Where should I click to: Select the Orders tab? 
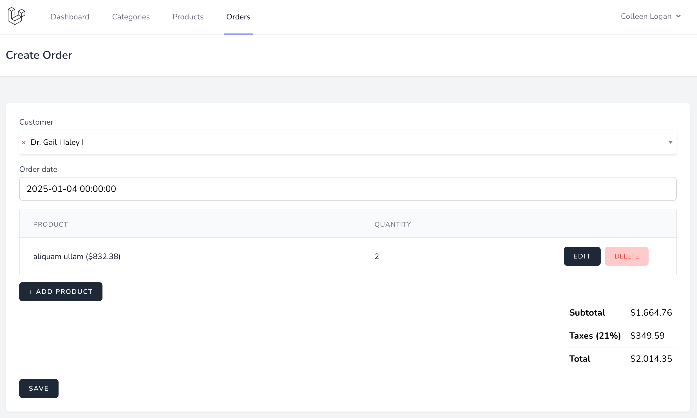pyautogui.click(x=238, y=17)
